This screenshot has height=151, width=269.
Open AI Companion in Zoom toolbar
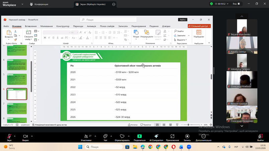[156, 136]
